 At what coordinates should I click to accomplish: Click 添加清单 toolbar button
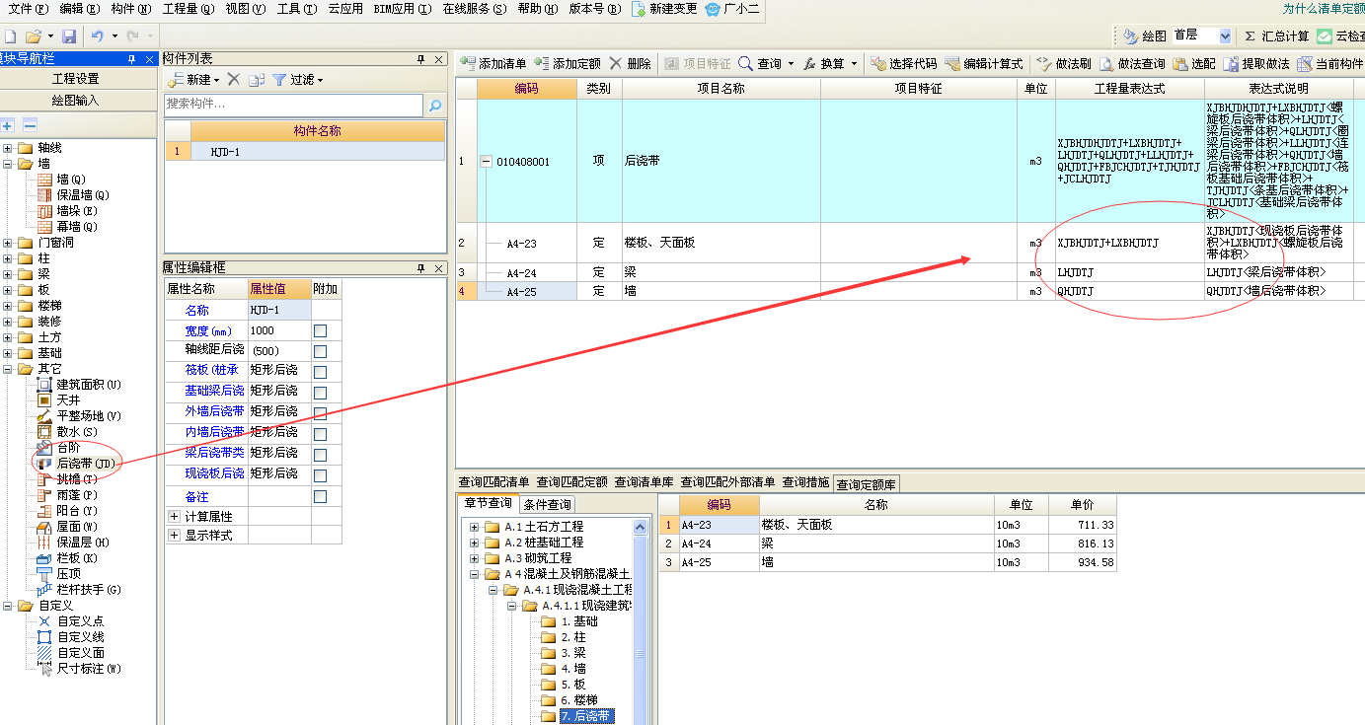493,64
